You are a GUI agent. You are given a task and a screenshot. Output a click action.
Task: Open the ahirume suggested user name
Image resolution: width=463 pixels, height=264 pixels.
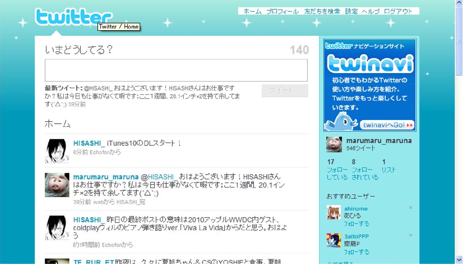tap(356, 209)
